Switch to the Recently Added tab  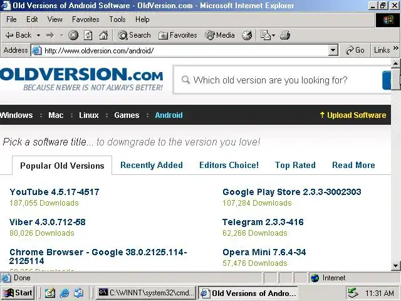[152, 165]
